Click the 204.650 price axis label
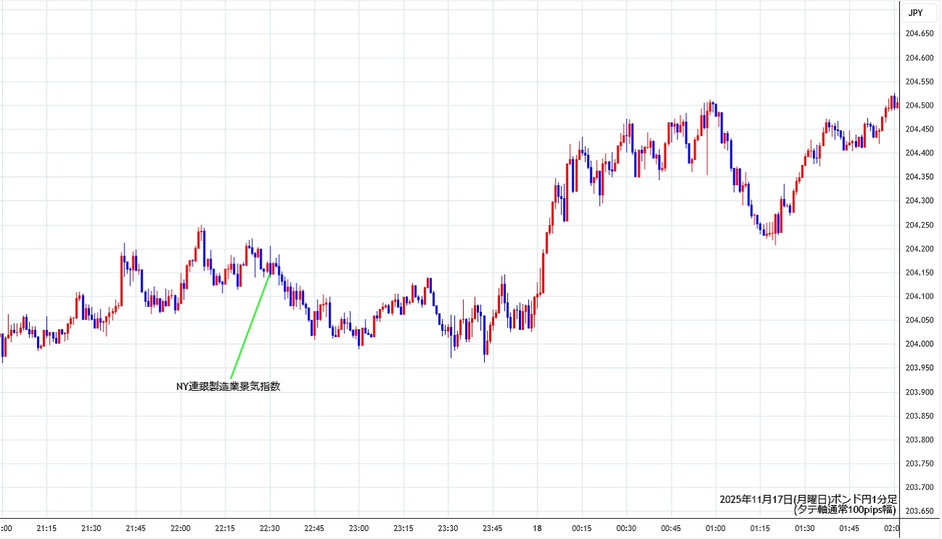Screen dimensions: 942x539 tap(920, 34)
